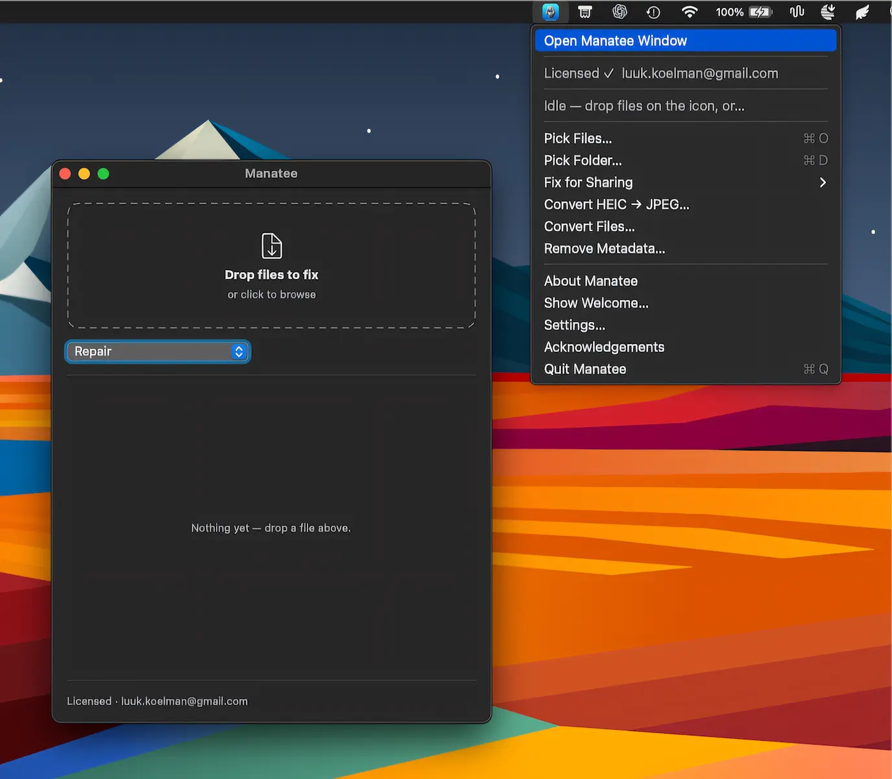Open Acknowledgements menu item

click(x=686, y=347)
